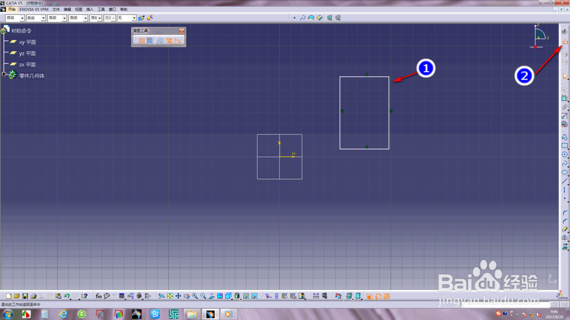Select the Corner fillet tool

(x=564, y=213)
